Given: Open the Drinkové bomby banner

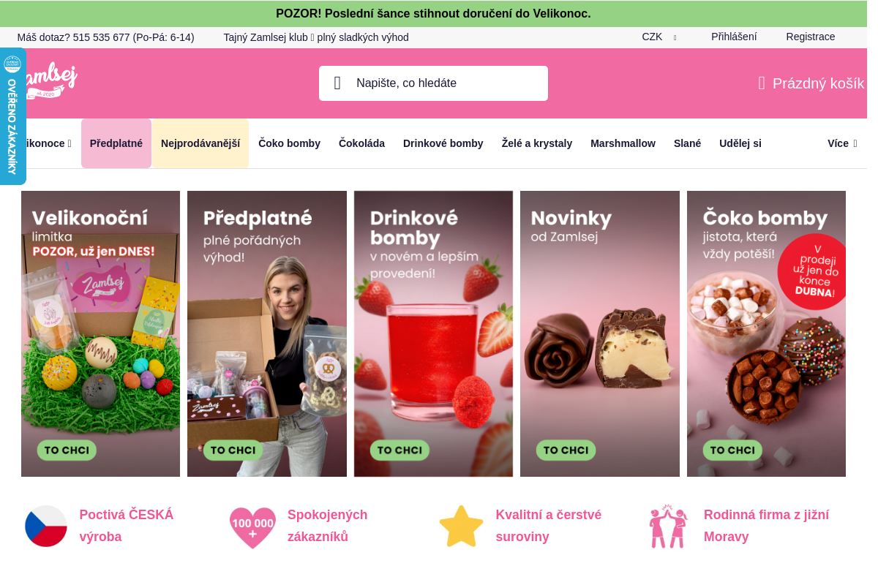Looking at the screenshot, I should (x=433, y=333).
